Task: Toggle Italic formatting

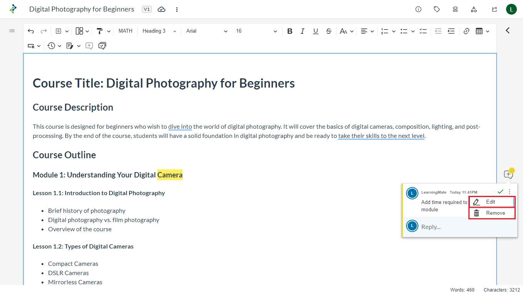Action: click(x=303, y=31)
